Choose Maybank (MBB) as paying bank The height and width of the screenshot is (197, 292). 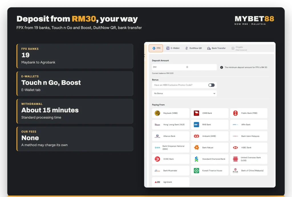[x=171, y=113]
